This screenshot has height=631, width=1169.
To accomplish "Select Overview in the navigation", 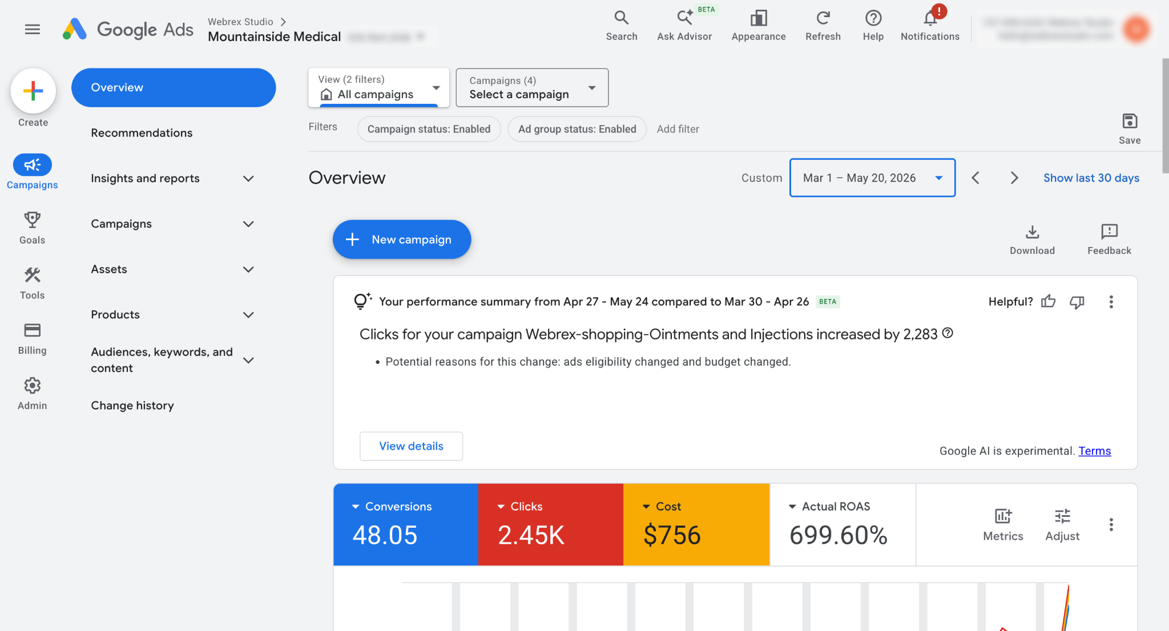I will pos(174,88).
